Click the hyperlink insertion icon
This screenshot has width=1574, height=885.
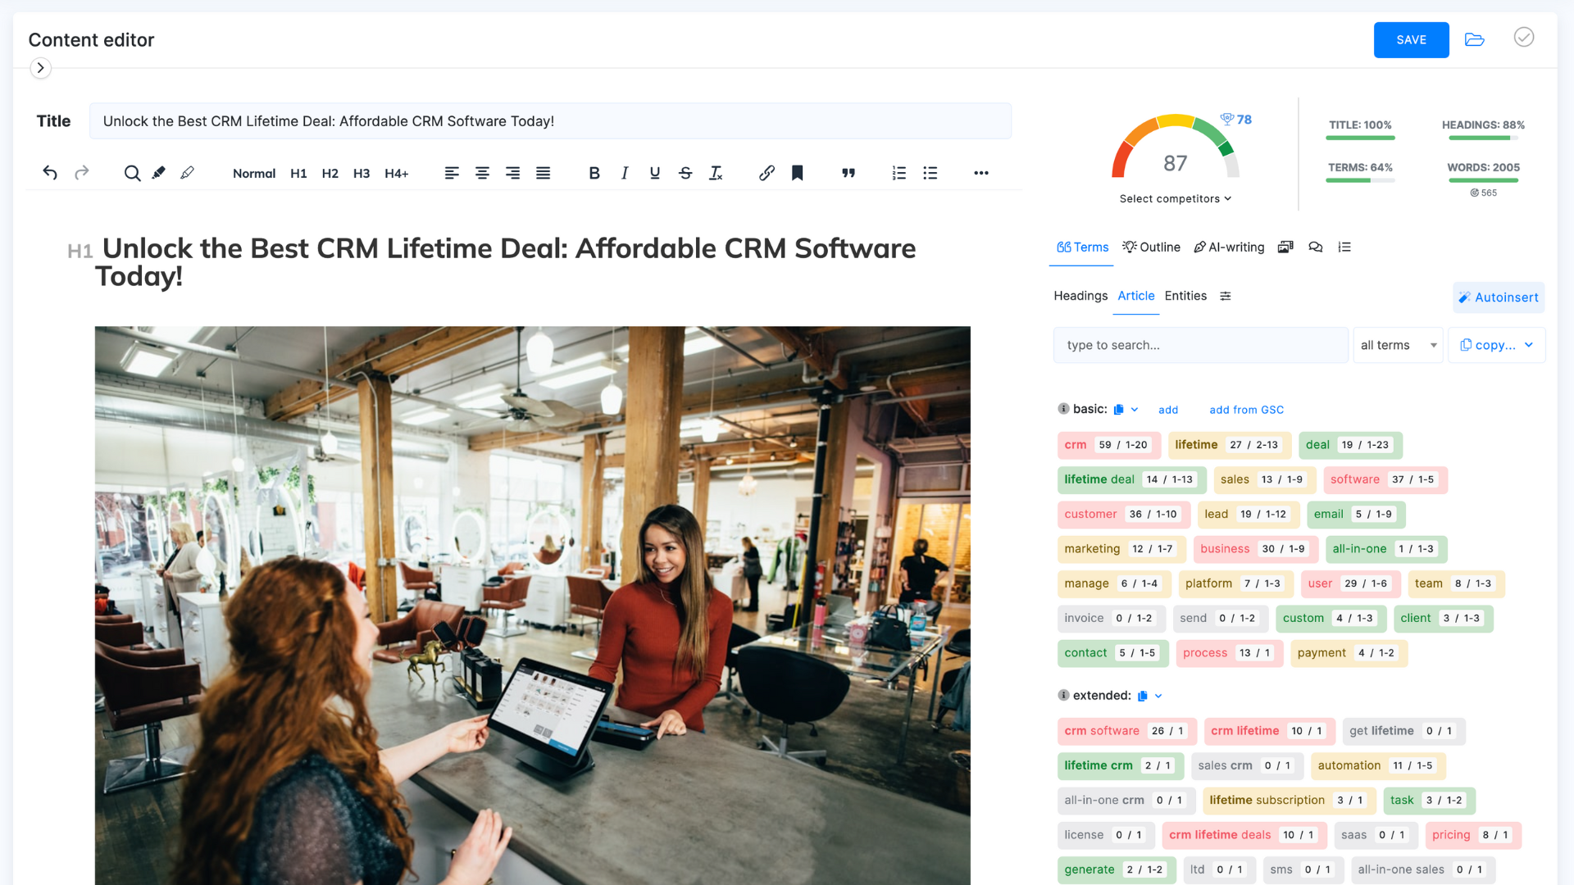(767, 172)
